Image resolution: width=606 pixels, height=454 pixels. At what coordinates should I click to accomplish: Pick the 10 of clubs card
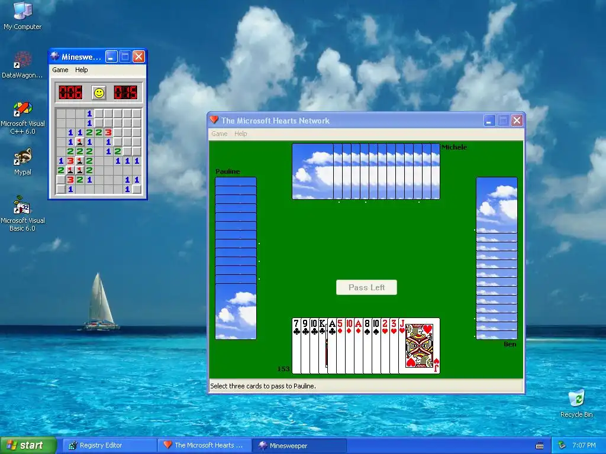tap(314, 345)
